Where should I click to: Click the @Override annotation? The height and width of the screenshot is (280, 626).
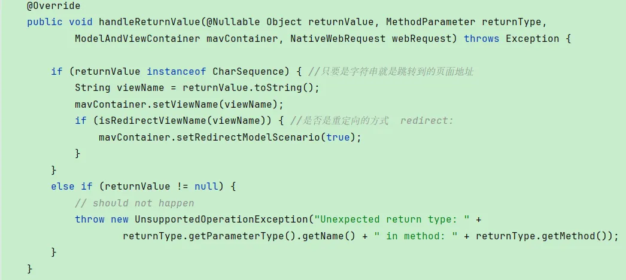coord(53,6)
